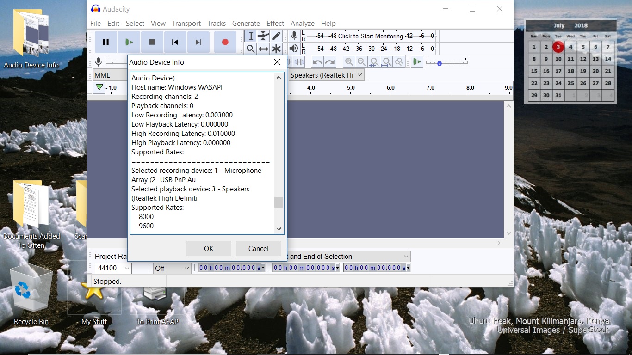Click the recording volume microphone icon
The width and height of the screenshot is (632, 355).
98,62
